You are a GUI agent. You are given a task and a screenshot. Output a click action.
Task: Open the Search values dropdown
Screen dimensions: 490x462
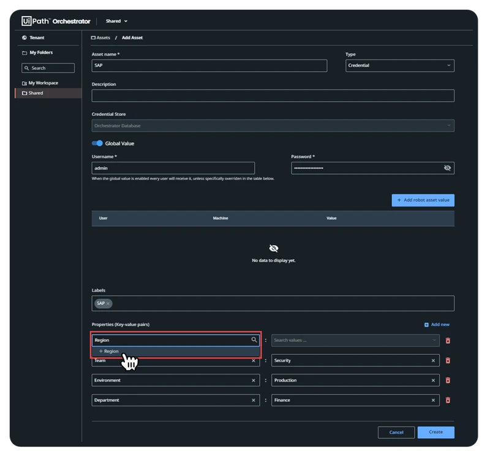[355, 340]
